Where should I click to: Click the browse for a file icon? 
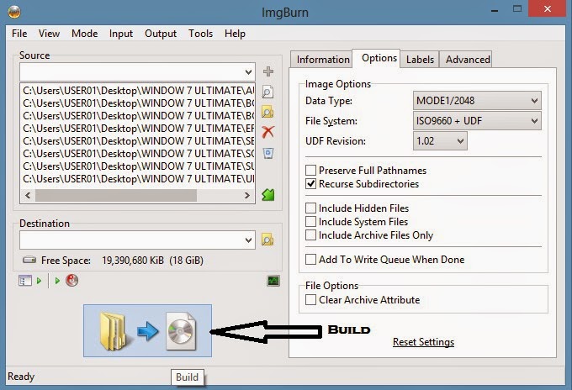tap(267, 92)
